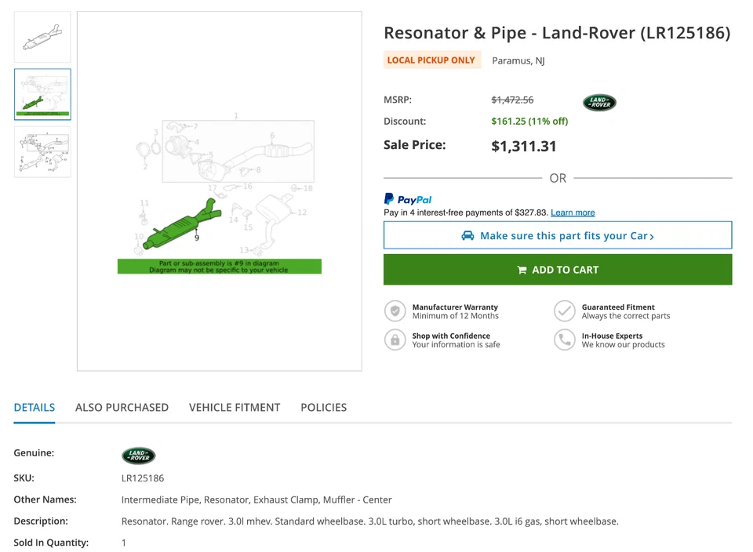The width and height of the screenshot is (753, 552).
Task: Switch to the ALSO PURCHASED tab
Action: tap(122, 407)
